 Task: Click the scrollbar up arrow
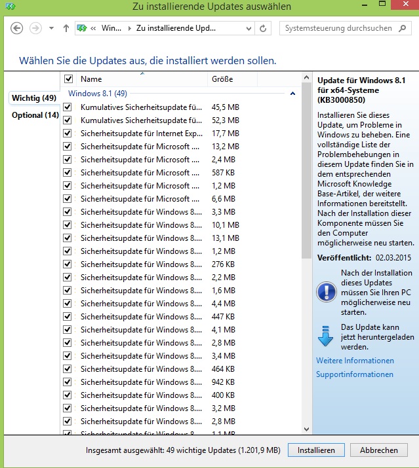[306, 78]
